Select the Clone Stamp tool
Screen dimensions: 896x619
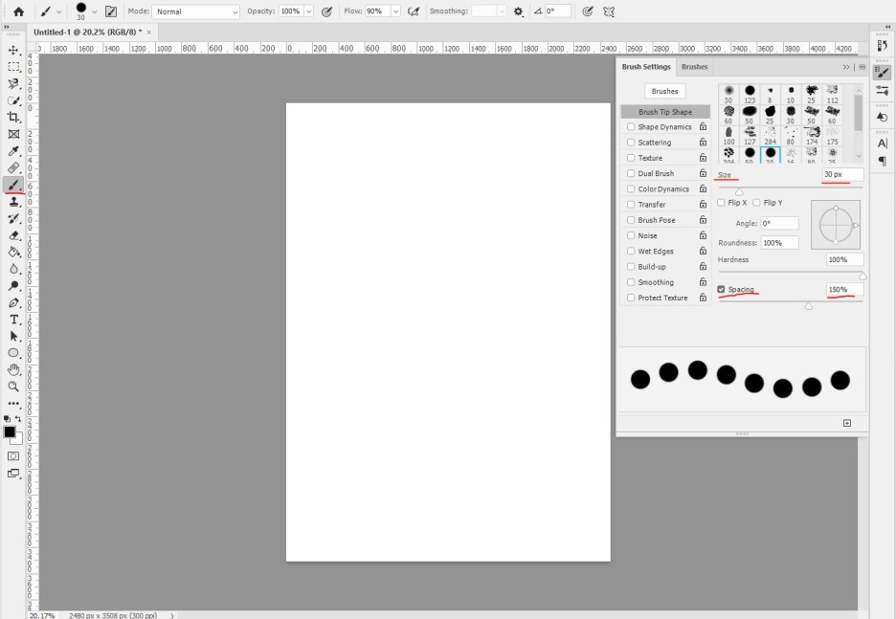[x=13, y=202]
